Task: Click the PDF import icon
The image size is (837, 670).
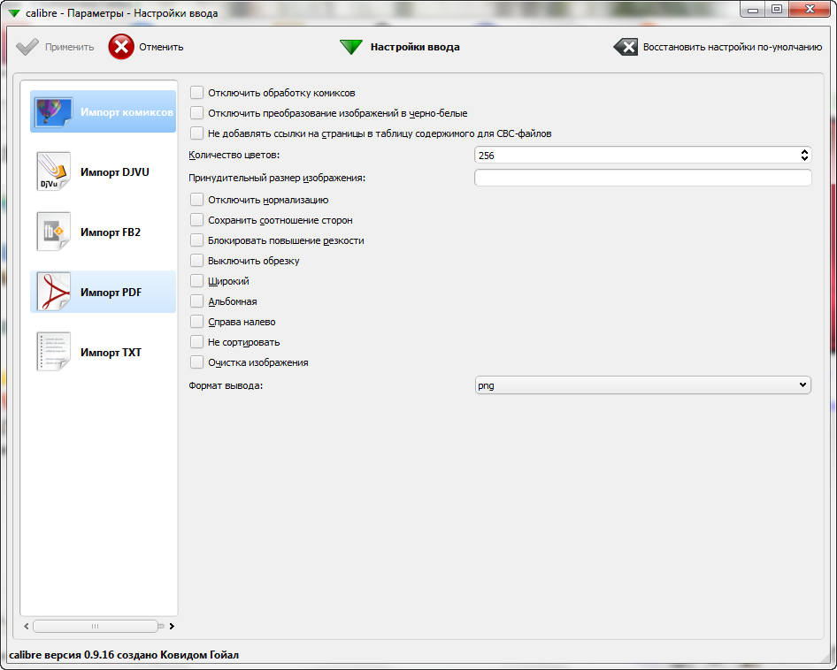Action: pos(53,292)
